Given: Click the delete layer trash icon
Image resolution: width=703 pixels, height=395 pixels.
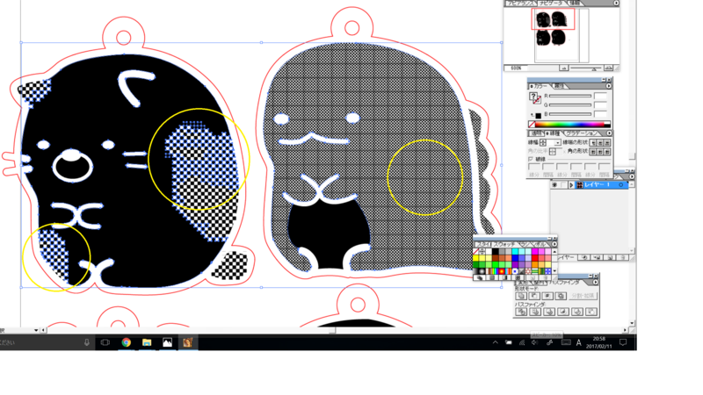Looking at the screenshot, I should click(x=622, y=257).
